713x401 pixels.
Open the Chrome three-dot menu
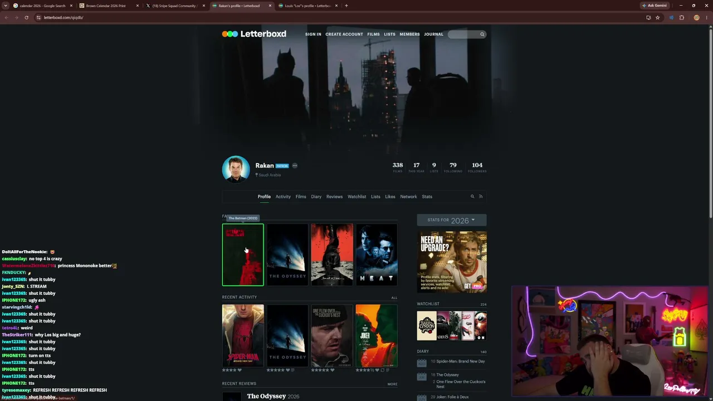coord(706,17)
